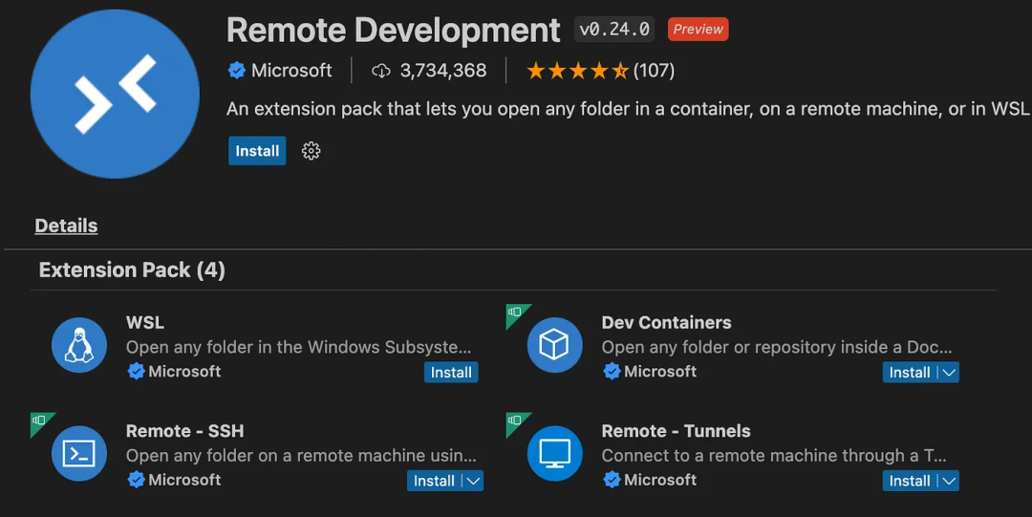The width and height of the screenshot is (1032, 517).
Task: Click Microsoft publisher name under Dev Containers
Action: click(660, 372)
